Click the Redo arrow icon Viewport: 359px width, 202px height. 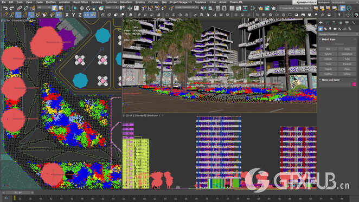(x=11, y=8)
